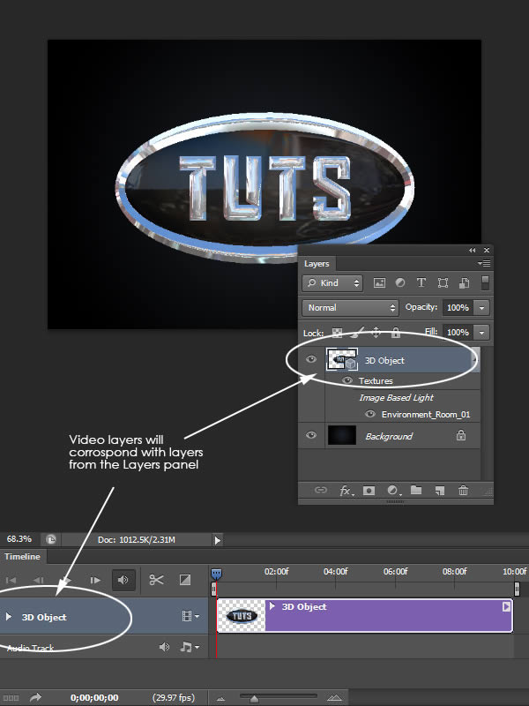This screenshot has width=529, height=706.
Task: Split at playhead scissors icon
Action: tap(156, 580)
